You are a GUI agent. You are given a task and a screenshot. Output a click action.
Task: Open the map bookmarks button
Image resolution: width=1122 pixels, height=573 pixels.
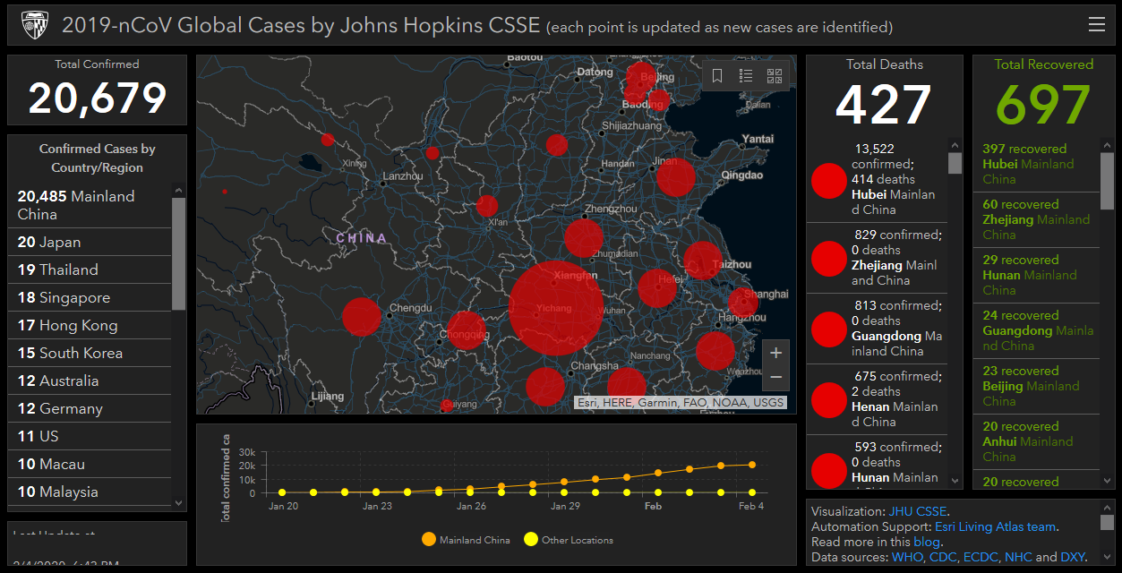pos(717,76)
